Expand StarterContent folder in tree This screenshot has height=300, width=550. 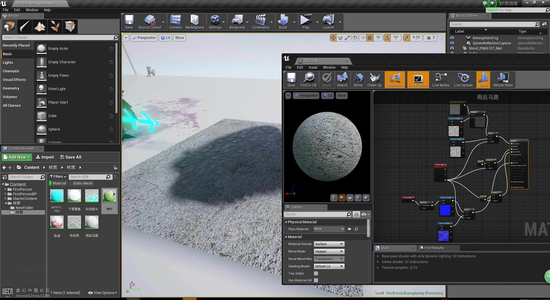tap(5, 199)
